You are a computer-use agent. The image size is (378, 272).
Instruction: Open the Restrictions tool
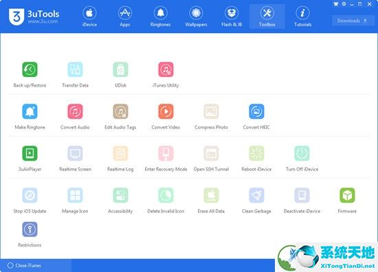pyautogui.click(x=30, y=229)
